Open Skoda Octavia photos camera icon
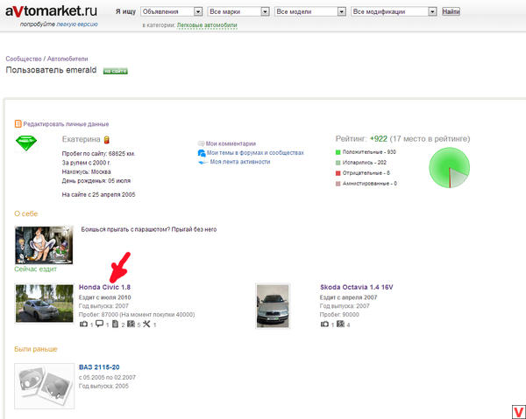The height and width of the screenshot is (419, 526). point(324,324)
